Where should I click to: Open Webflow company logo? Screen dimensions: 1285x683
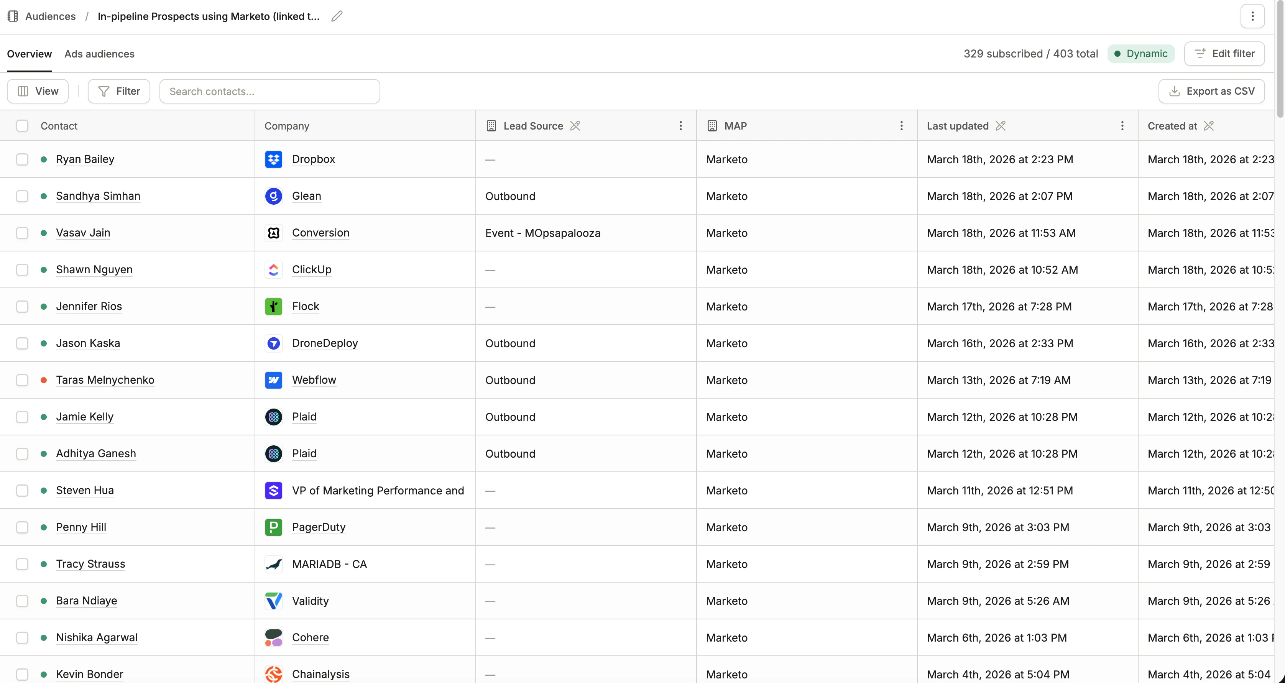coord(273,380)
